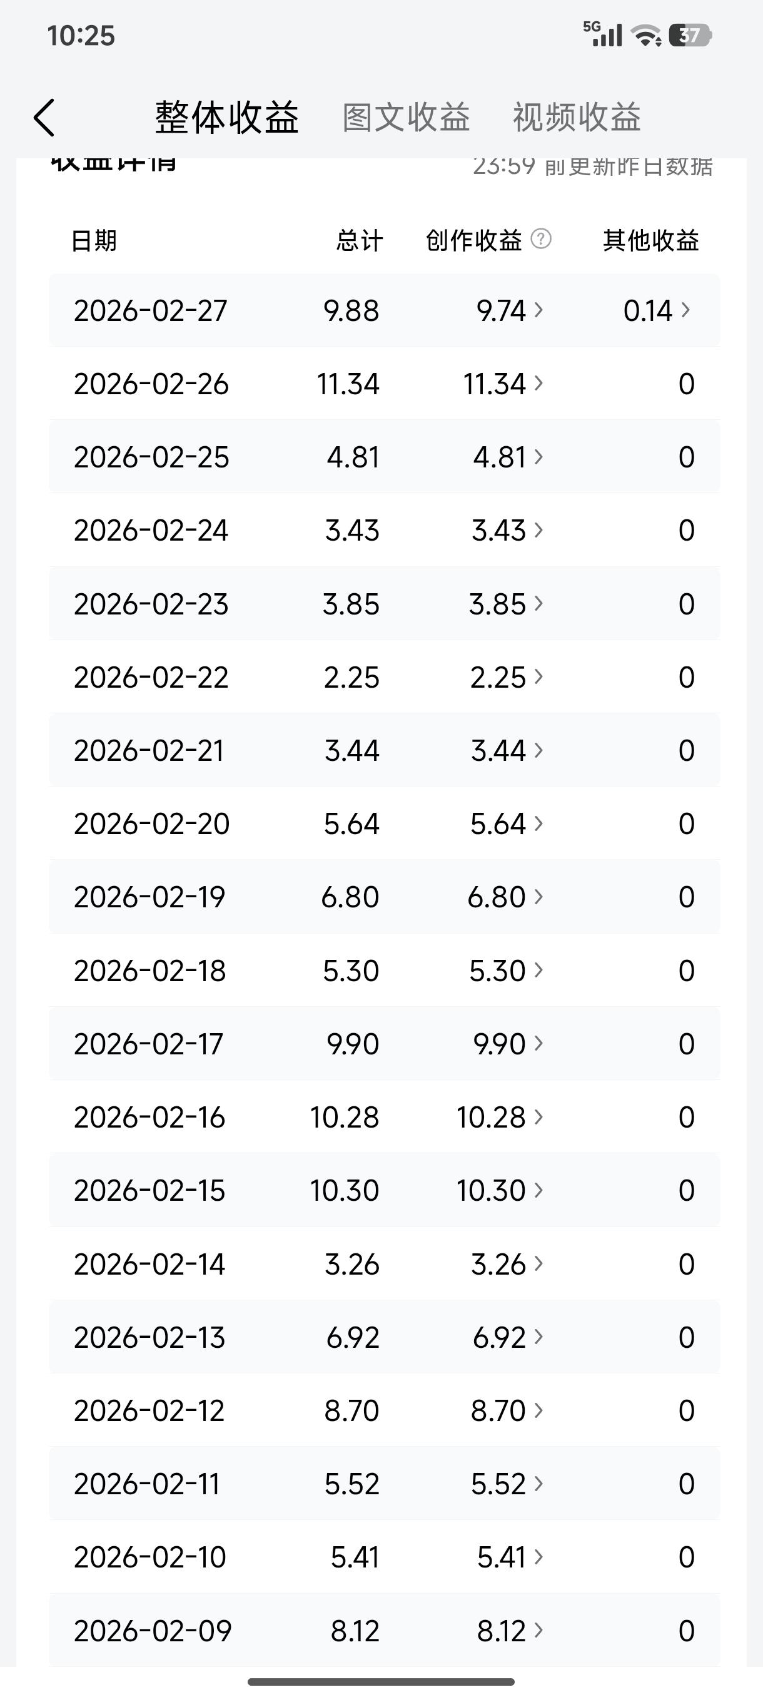Viewport: 763px width, 1697px height.
Task: Switch to the 图文收益 tab
Action: point(405,118)
